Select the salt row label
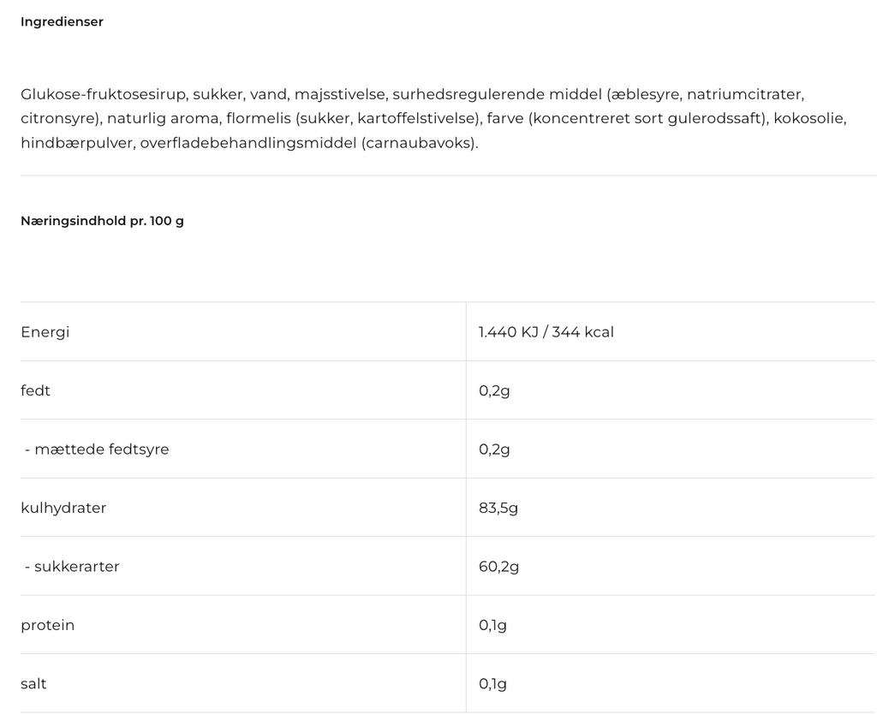The width and height of the screenshot is (877, 714). [33, 683]
